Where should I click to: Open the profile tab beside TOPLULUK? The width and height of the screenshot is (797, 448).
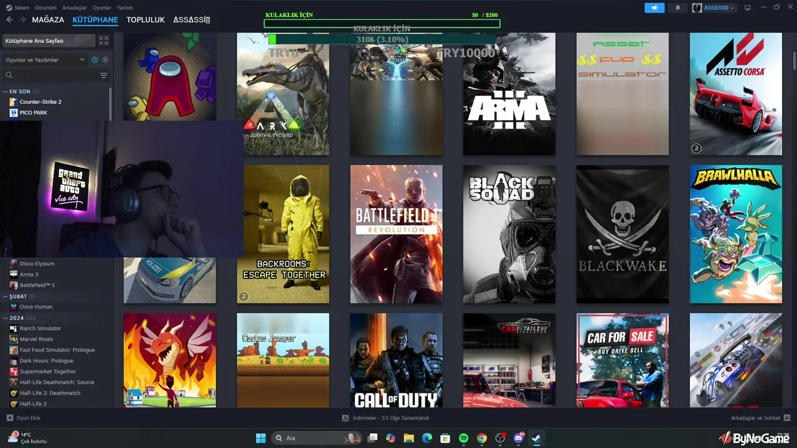[192, 20]
